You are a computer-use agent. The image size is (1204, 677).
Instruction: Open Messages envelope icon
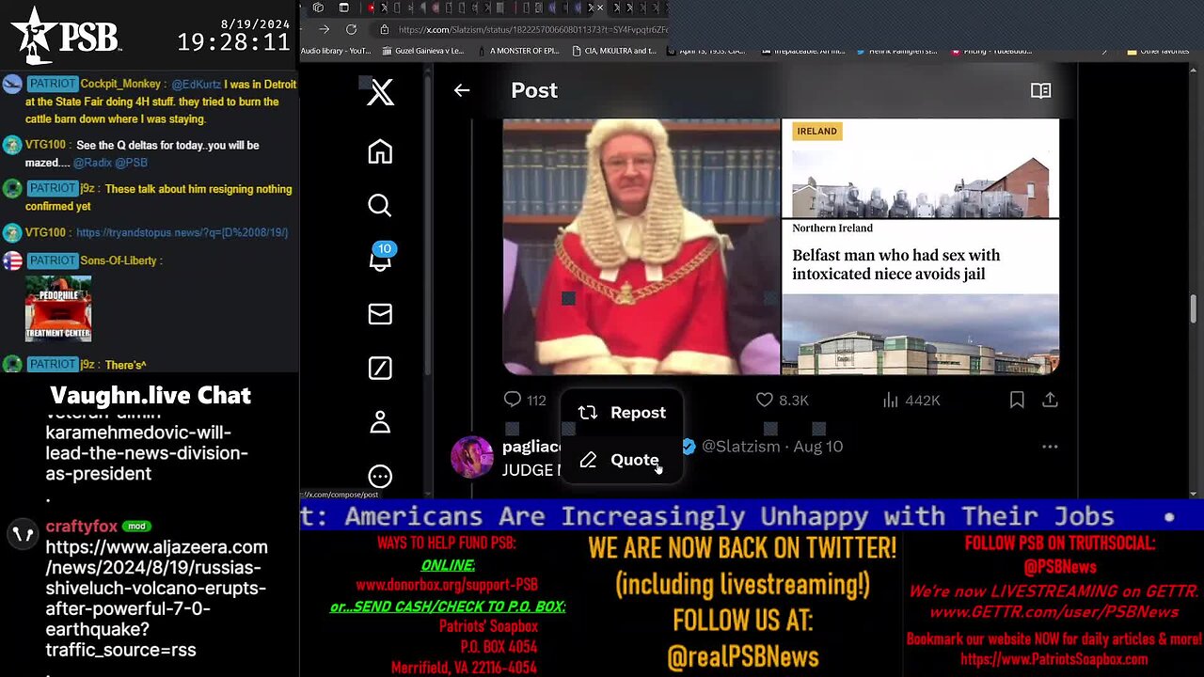[x=380, y=314]
